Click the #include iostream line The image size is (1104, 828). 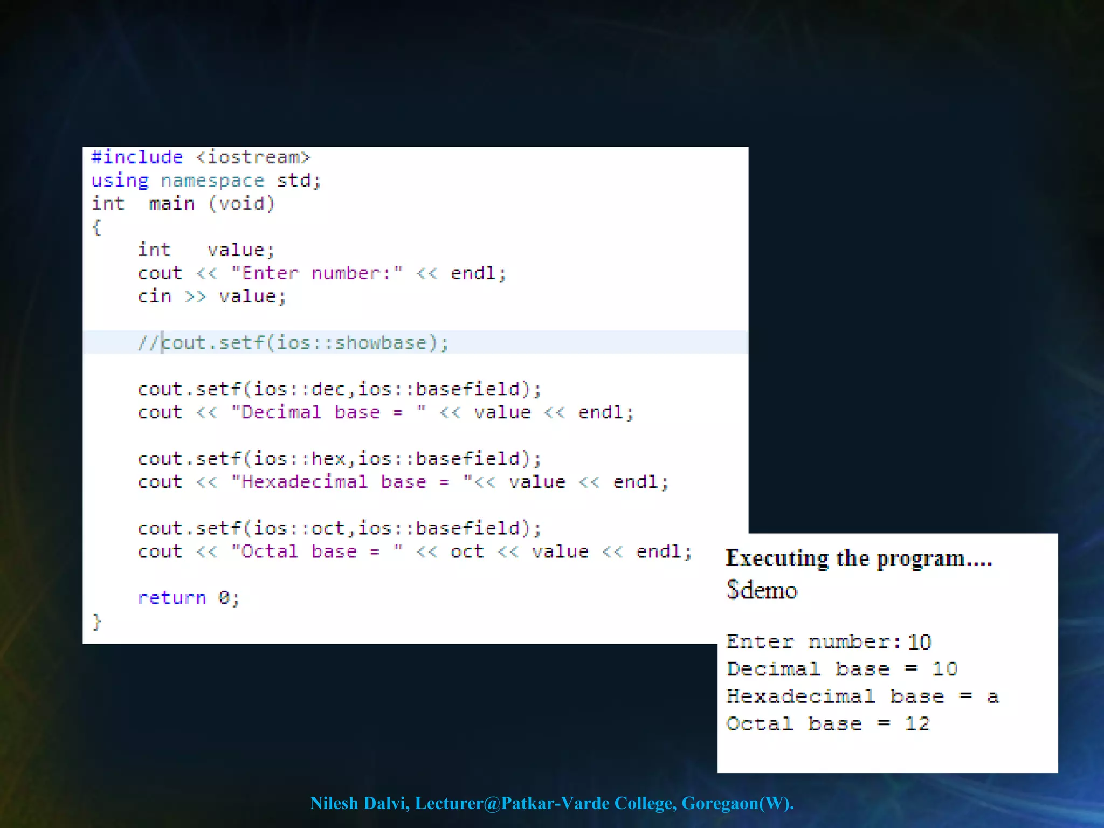click(x=201, y=157)
